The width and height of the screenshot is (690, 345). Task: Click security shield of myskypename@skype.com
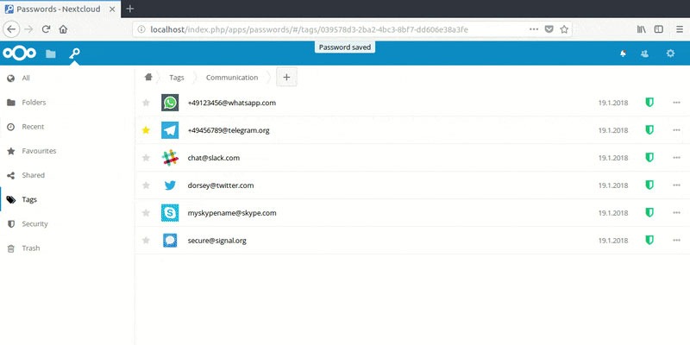[x=649, y=212]
